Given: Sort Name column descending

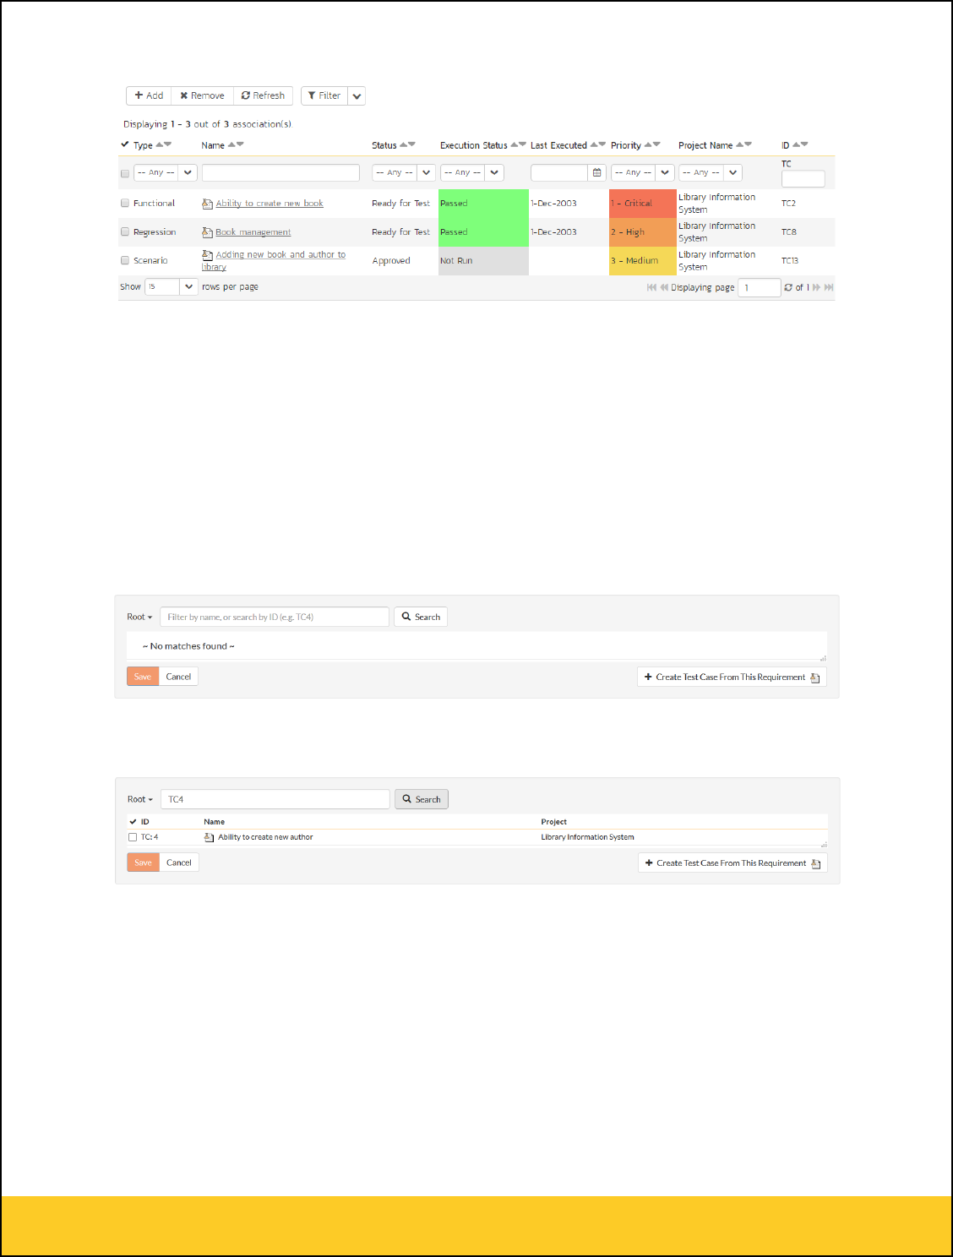Looking at the screenshot, I should coord(240,144).
